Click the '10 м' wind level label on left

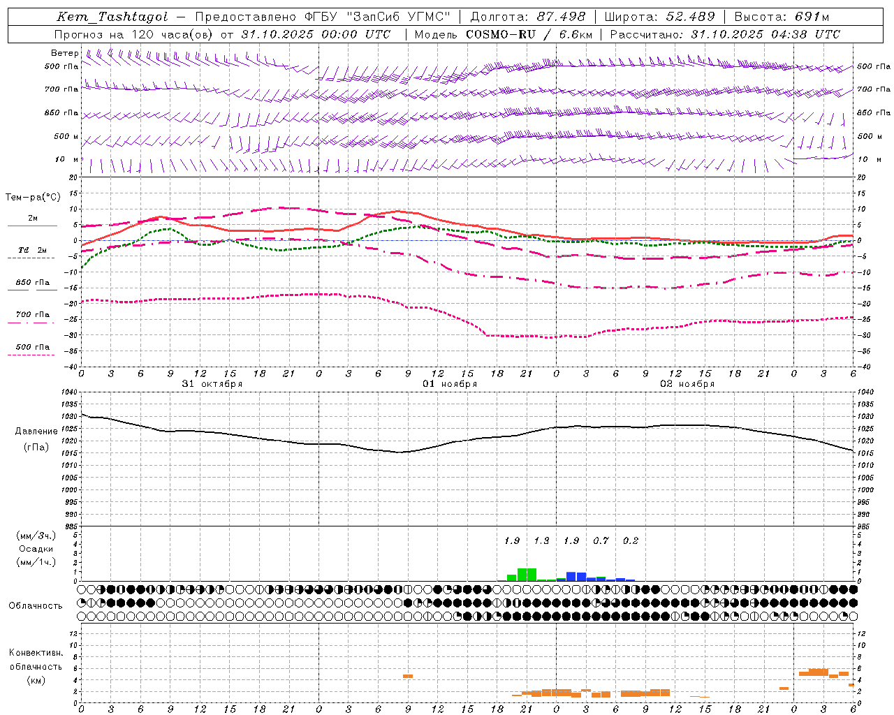67,160
